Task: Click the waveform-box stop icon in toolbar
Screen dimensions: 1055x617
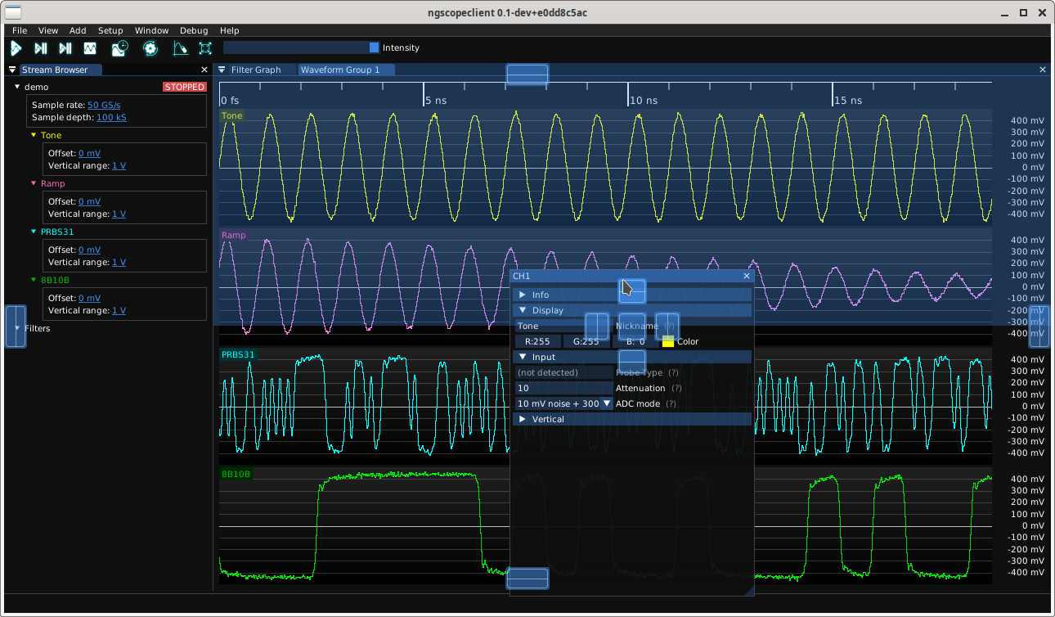Action: 90,48
